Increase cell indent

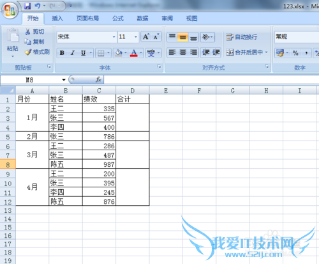216,52
